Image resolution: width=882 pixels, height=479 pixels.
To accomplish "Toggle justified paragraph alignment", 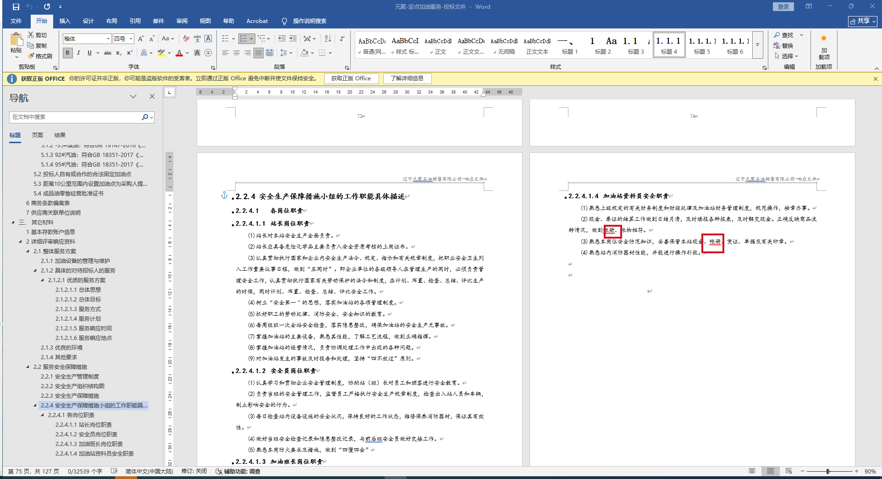I will pyautogui.click(x=259, y=53).
